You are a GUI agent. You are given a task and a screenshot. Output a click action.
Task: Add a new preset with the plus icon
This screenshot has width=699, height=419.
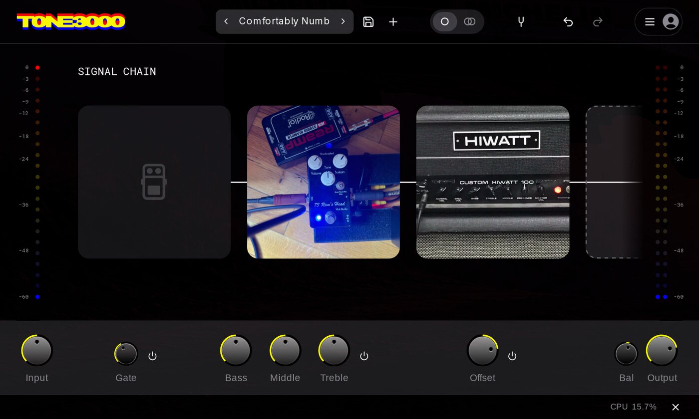[x=393, y=21]
